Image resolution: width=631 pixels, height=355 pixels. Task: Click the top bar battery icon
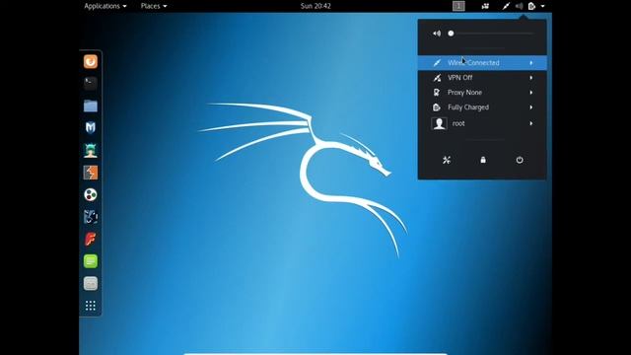pyautogui.click(x=531, y=6)
